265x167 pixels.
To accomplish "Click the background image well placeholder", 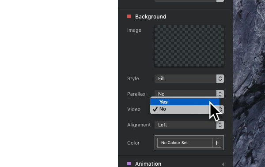I will [189, 46].
